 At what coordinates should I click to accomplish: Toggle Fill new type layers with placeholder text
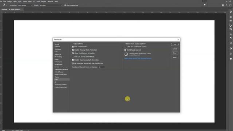(73, 63)
